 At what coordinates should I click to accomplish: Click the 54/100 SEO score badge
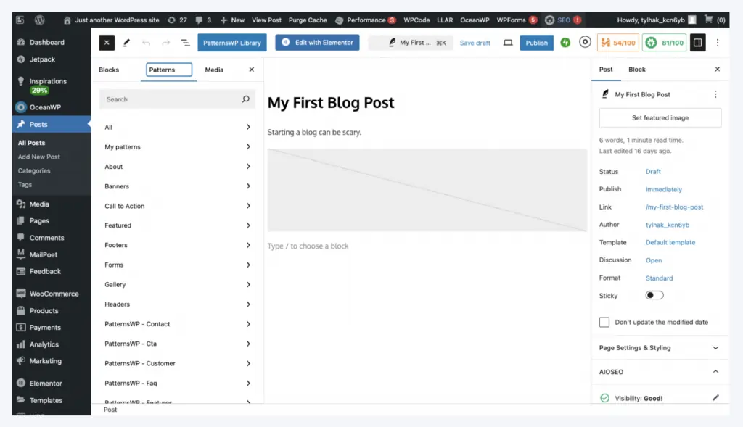(x=618, y=43)
